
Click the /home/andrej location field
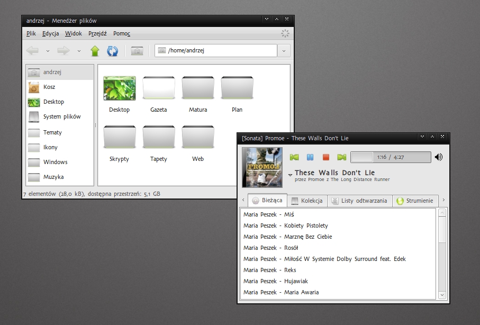[x=216, y=50]
